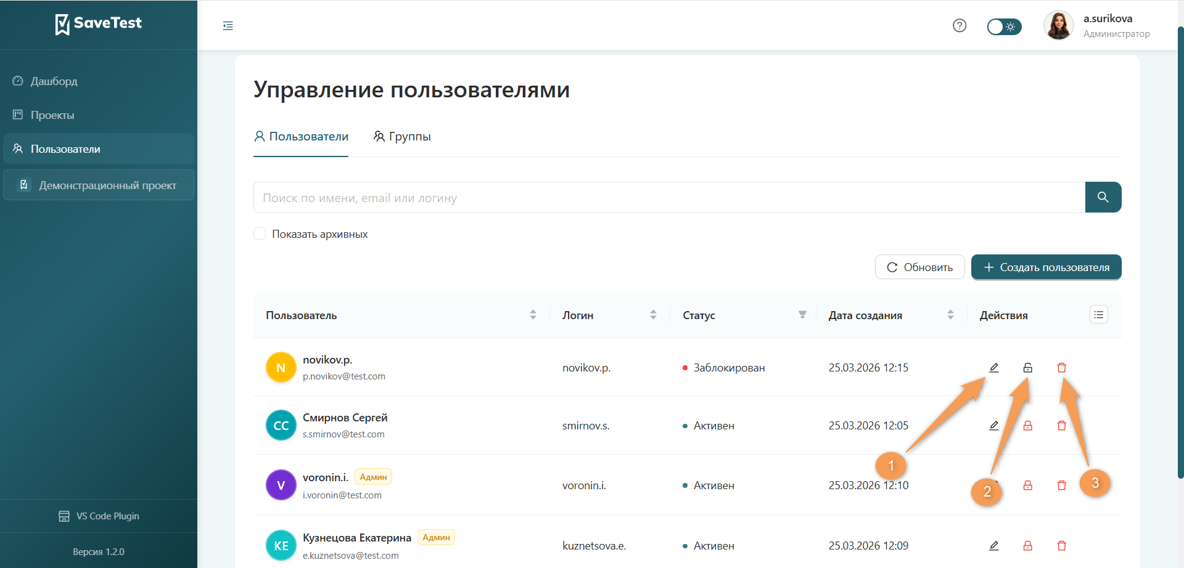The height and width of the screenshot is (568, 1184).
Task: Edit user novikov.p. using the pencil icon
Action: [x=994, y=367]
